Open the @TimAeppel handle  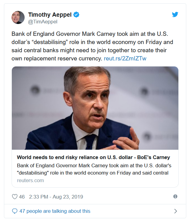[x=43, y=22]
